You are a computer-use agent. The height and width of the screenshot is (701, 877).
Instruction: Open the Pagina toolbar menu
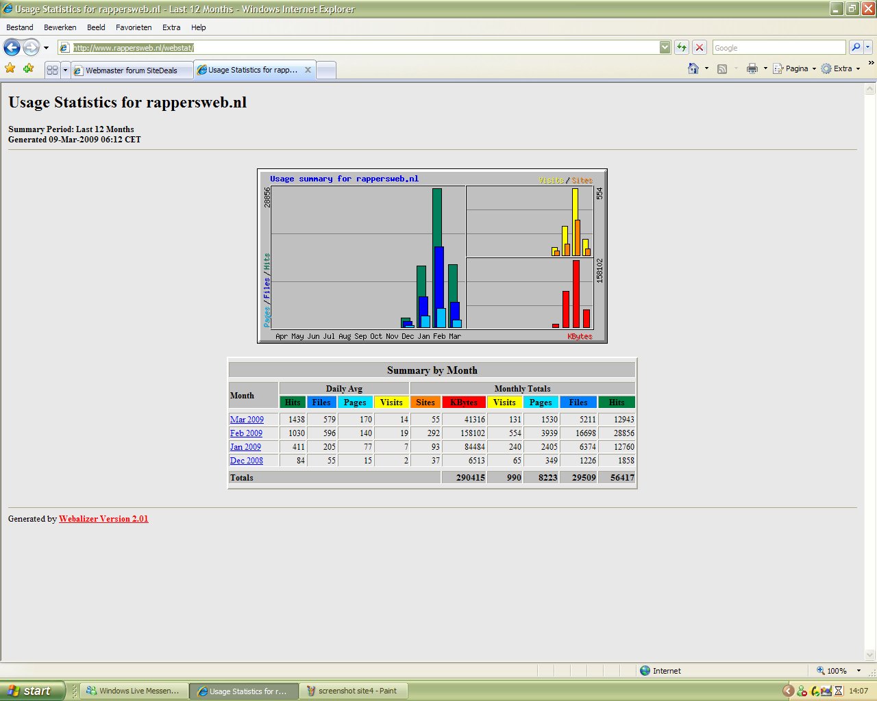click(794, 68)
